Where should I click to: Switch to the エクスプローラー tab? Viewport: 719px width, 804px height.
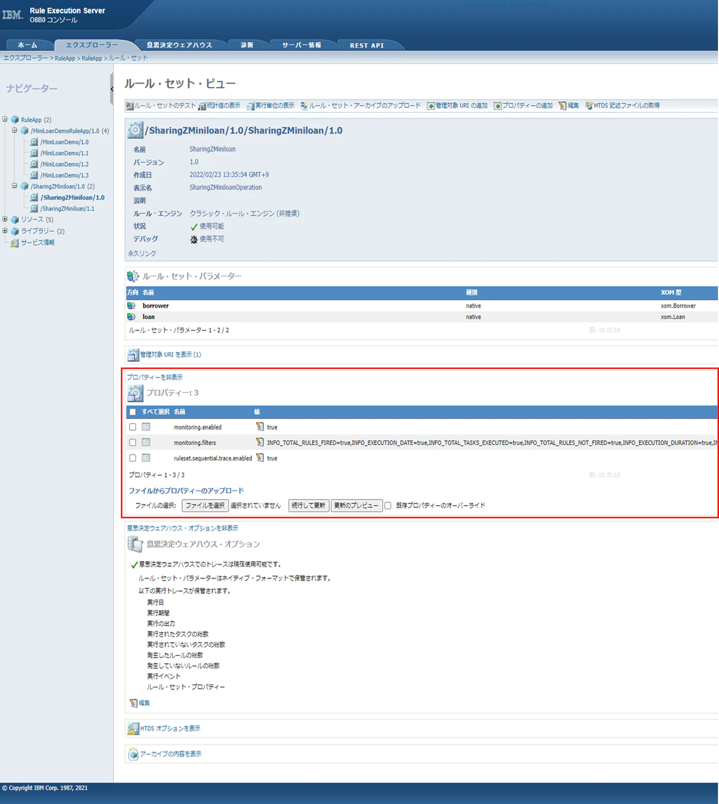[92, 45]
